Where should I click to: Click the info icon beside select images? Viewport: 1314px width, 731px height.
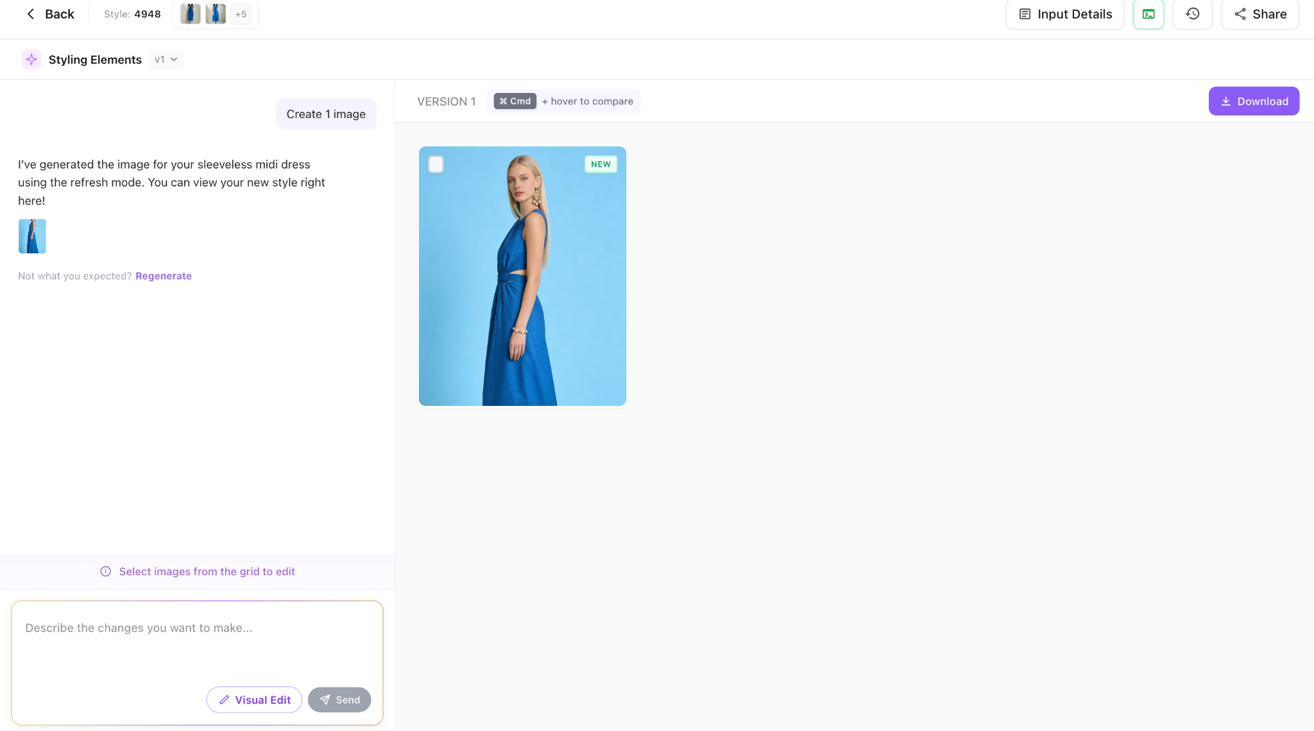tap(106, 571)
